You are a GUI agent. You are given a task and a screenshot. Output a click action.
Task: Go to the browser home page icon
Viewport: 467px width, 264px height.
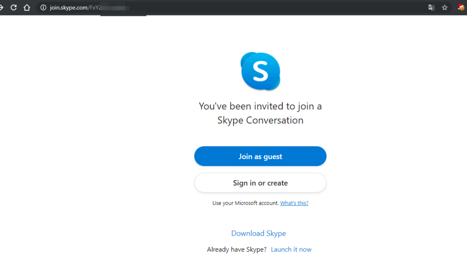click(27, 7)
